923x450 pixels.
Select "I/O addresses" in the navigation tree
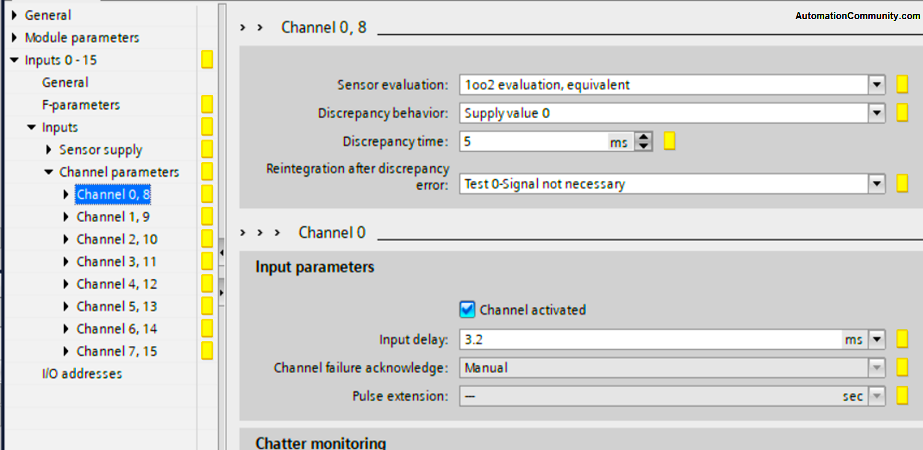pos(82,373)
